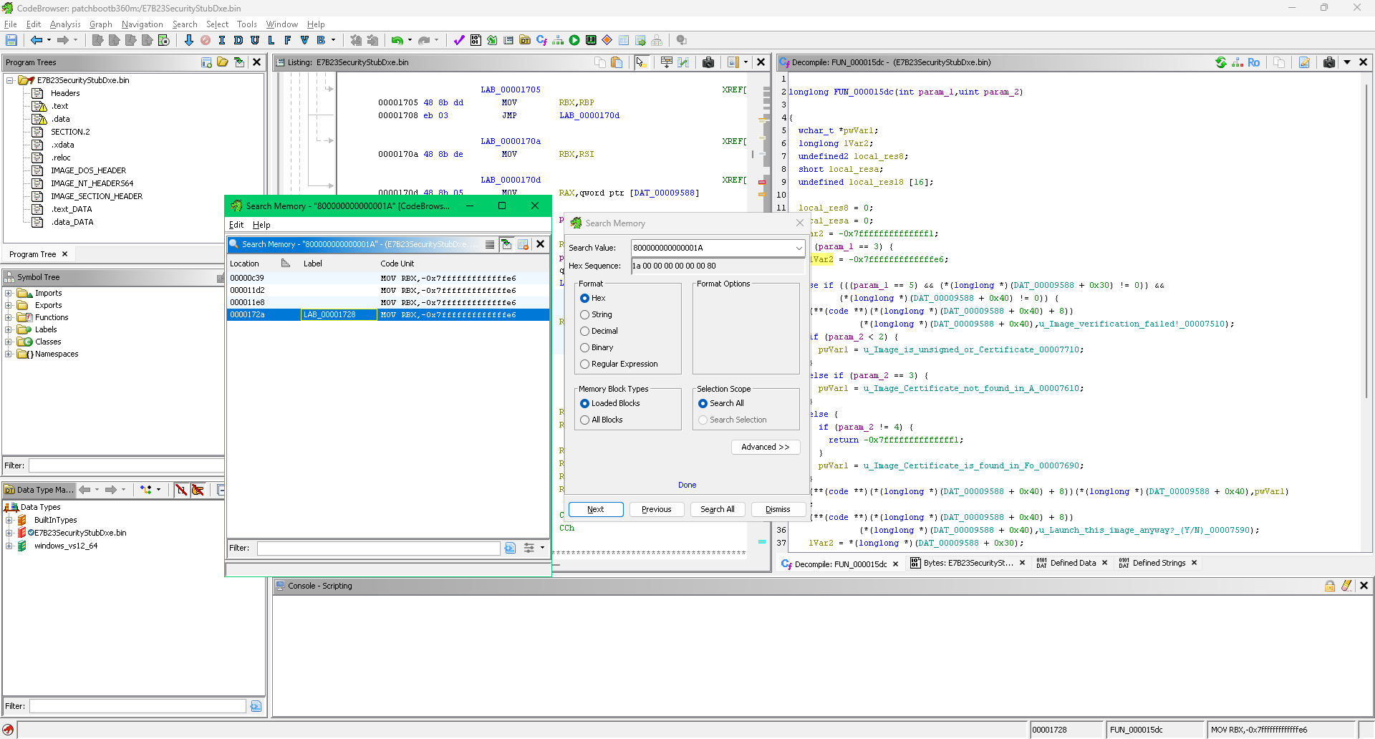This screenshot has height=739, width=1375.
Task: Open Bookmarks via purple checkmark icon
Action: (459, 40)
